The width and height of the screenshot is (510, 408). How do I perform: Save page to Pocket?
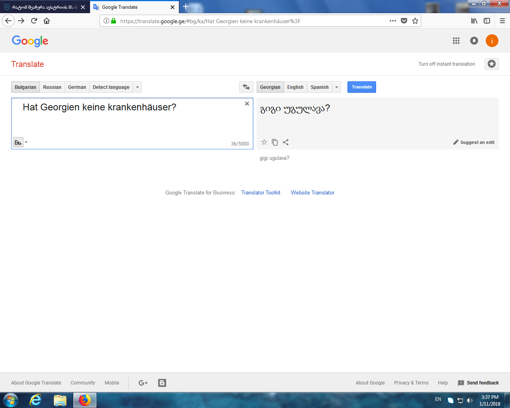click(404, 21)
